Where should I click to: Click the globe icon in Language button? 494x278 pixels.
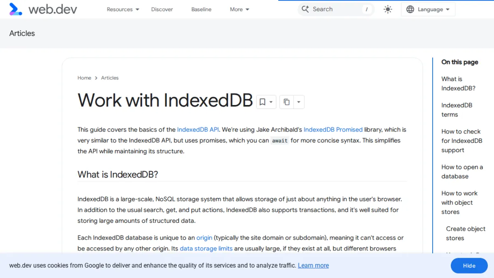pyautogui.click(x=410, y=9)
